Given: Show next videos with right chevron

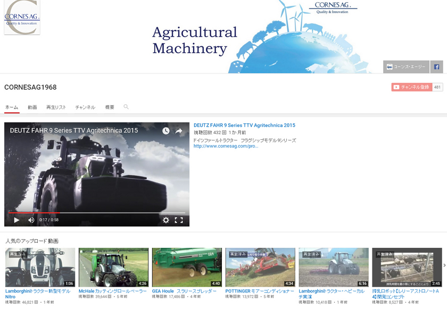Looking at the screenshot, I should coord(444,265).
